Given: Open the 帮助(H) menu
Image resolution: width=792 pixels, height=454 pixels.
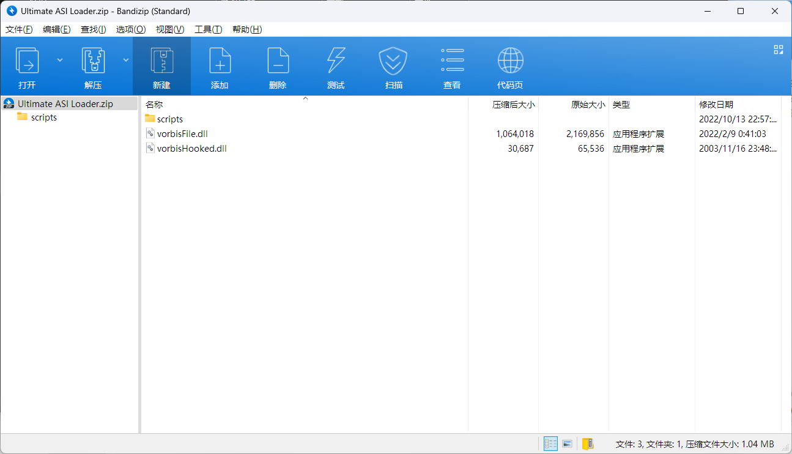Looking at the screenshot, I should pos(247,29).
